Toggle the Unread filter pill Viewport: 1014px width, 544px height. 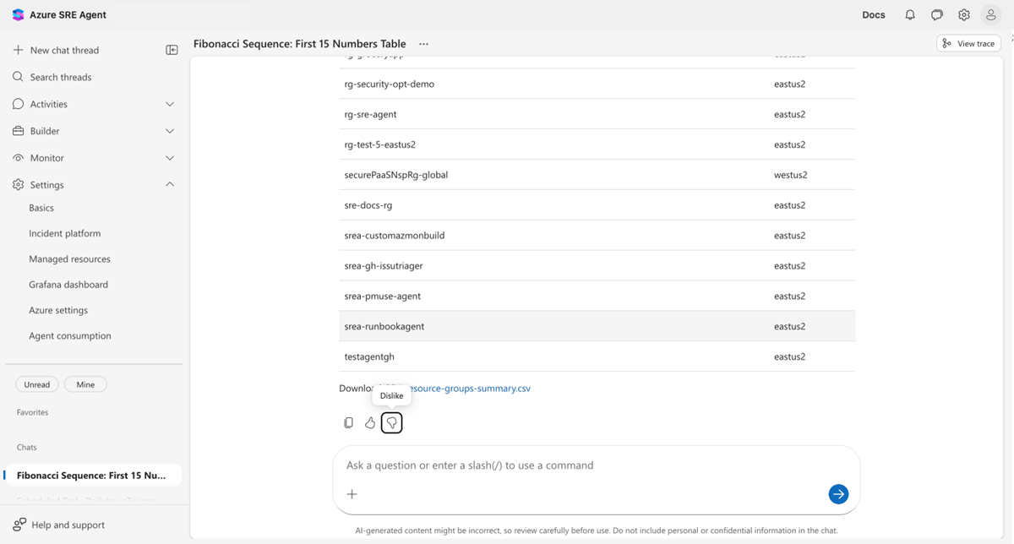pos(36,384)
